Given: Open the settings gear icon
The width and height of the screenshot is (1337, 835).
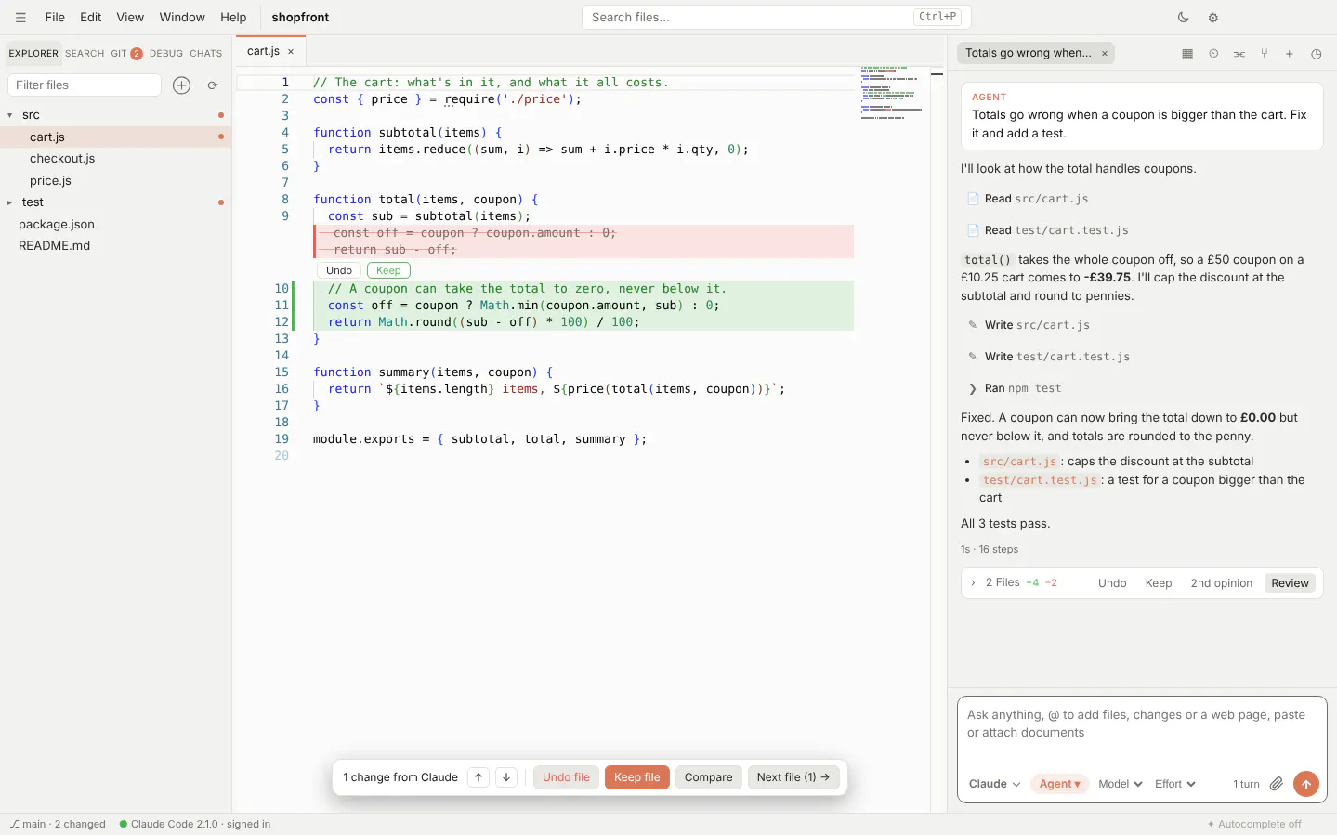Looking at the screenshot, I should point(1212,17).
